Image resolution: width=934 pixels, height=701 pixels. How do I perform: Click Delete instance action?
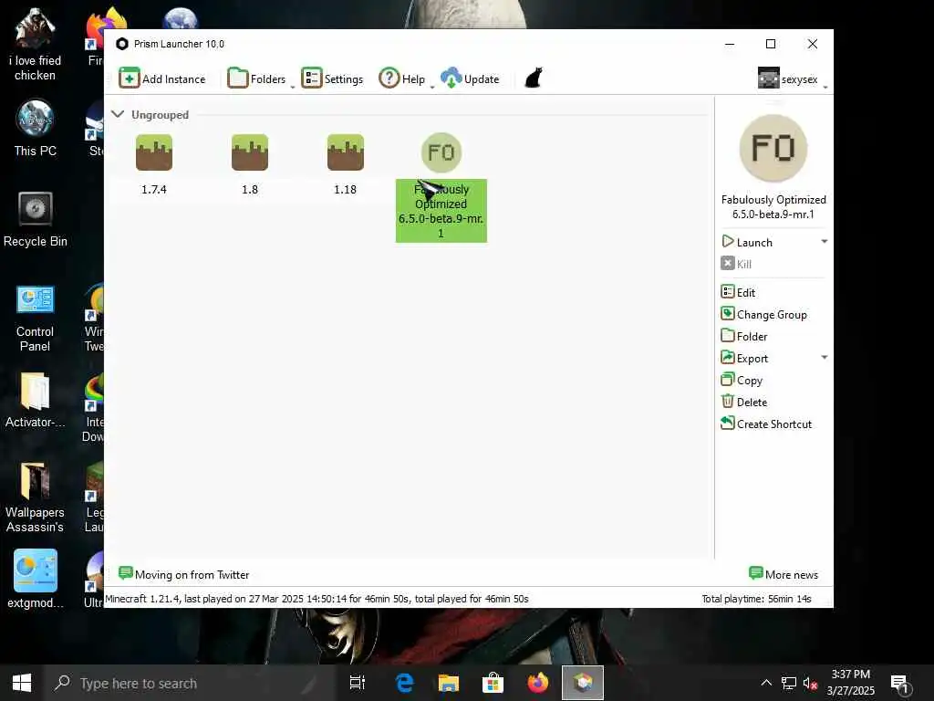pos(744,402)
